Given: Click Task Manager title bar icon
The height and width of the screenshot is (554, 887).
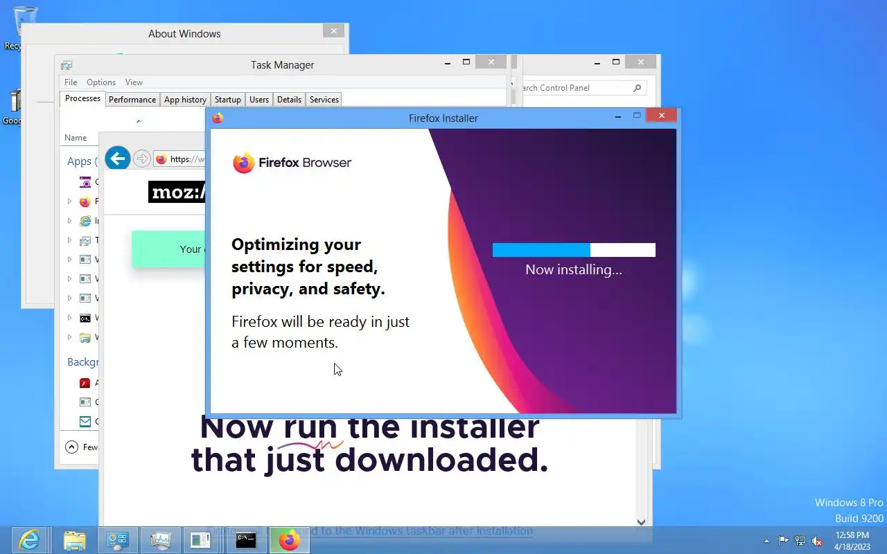Looking at the screenshot, I should (x=67, y=65).
